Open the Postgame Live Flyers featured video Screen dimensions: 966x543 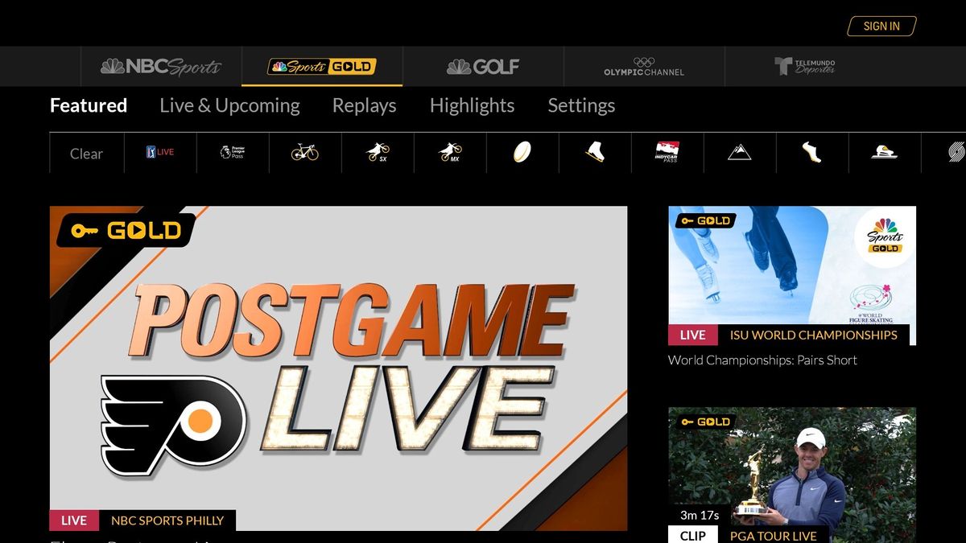[338, 368]
